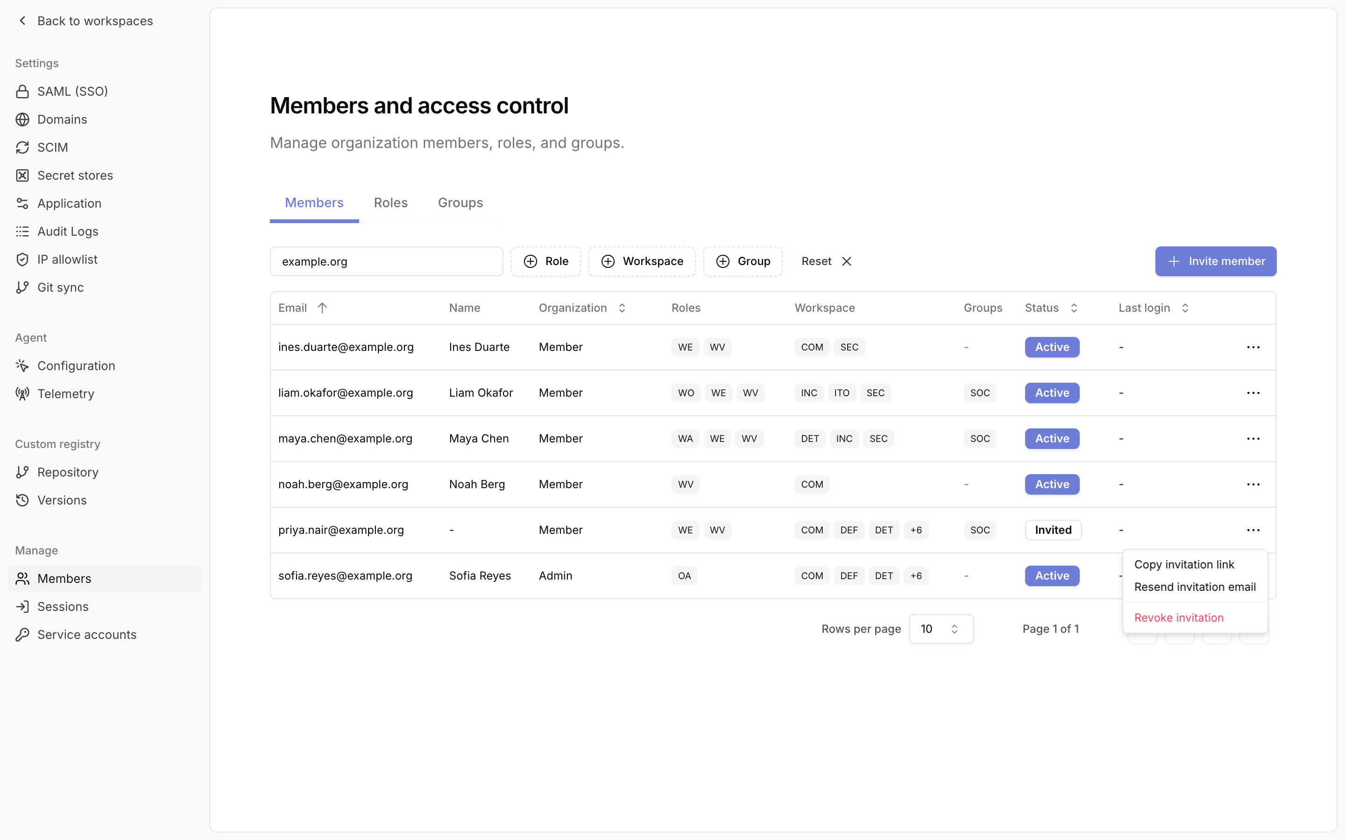Viewport: 1345px width, 840px height.
Task: Open the Workspace filter
Action: [x=642, y=261]
